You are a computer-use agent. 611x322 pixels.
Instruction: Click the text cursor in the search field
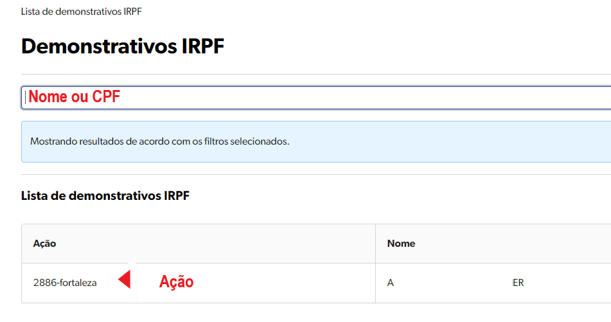[x=26, y=98]
